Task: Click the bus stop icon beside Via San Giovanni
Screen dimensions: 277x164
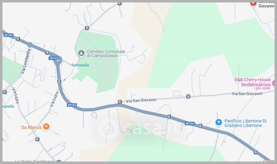Action: [120, 102]
